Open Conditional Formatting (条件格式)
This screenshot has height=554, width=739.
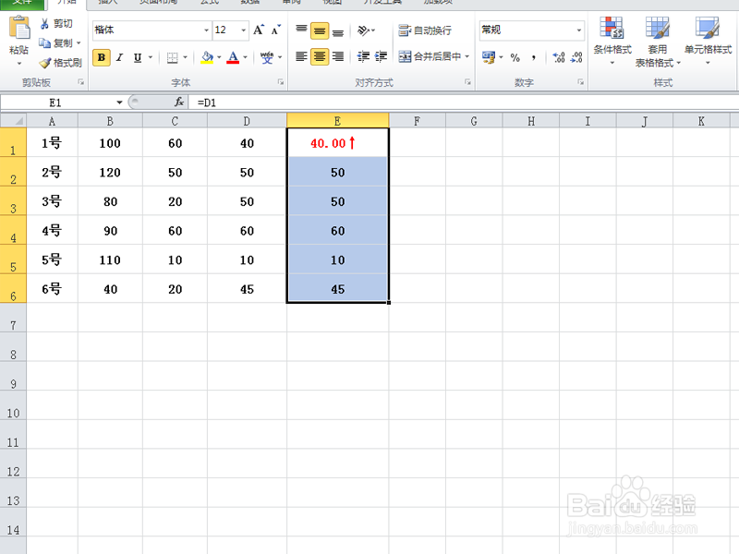point(612,41)
